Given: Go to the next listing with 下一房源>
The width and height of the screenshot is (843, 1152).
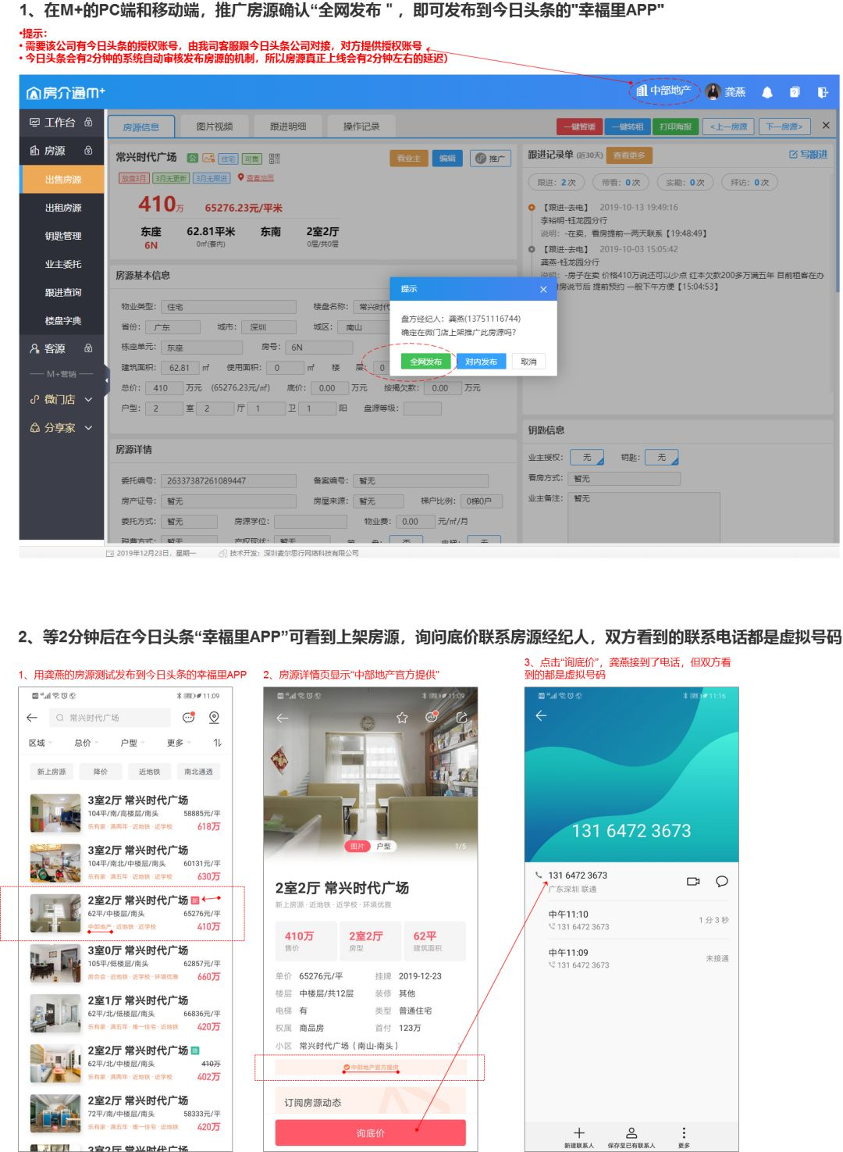Looking at the screenshot, I should (x=784, y=127).
